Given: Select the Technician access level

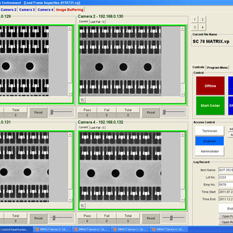Looking at the screenshot, I should point(209,131).
